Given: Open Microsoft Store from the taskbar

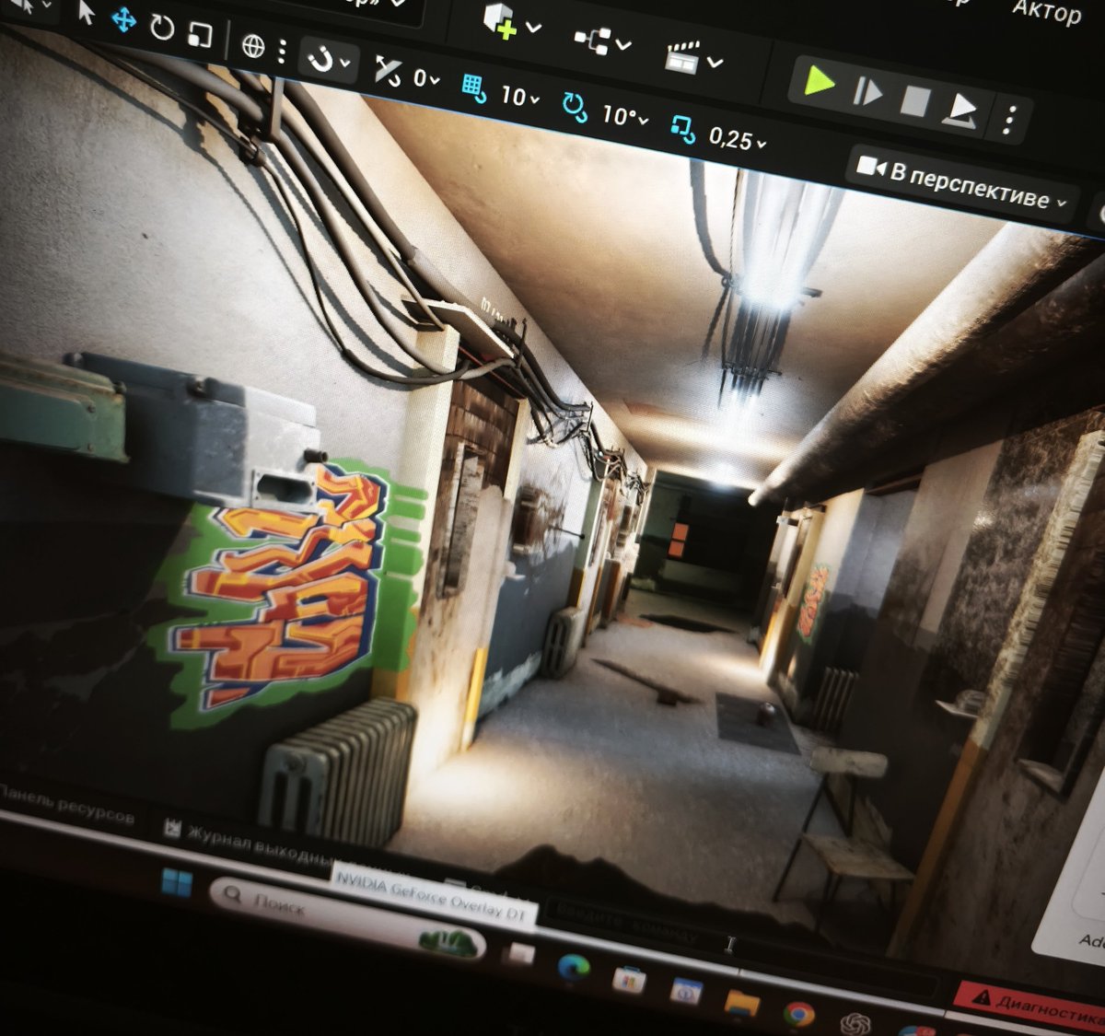Looking at the screenshot, I should pos(629,980).
